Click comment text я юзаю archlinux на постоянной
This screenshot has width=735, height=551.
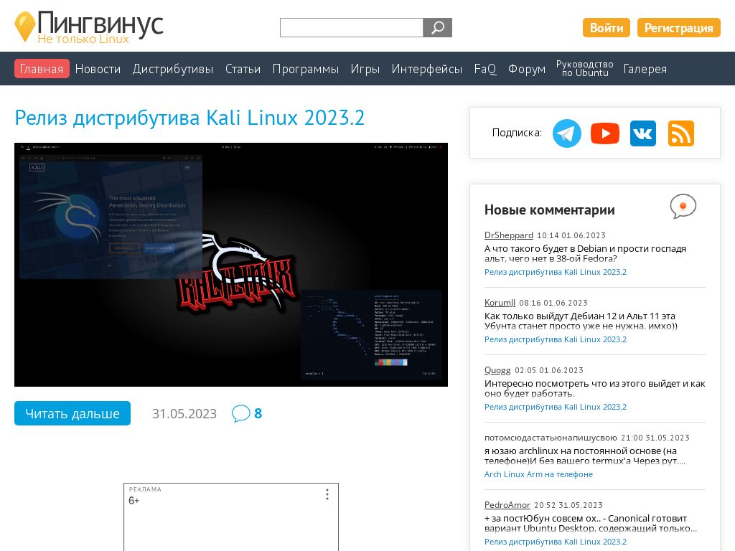tap(585, 456)
